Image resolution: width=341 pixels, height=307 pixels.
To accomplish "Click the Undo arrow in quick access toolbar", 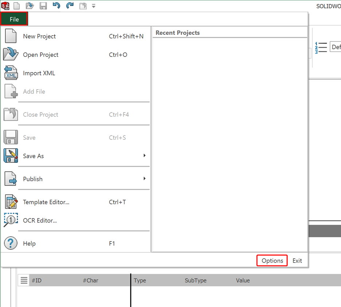I will (56, 5).
